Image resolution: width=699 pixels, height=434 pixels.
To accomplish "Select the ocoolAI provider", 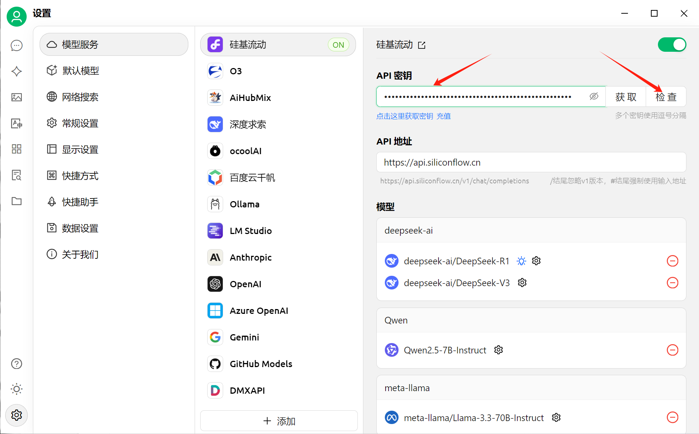I will coord(278,151).
